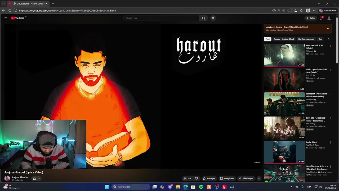This screenshot has height=191, width=339.
Task: Open browser profile avatar
Action: pos(308,11)
